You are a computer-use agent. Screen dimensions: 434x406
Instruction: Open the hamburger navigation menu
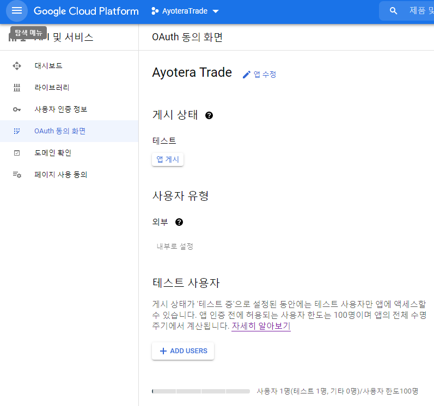point(16,11)
